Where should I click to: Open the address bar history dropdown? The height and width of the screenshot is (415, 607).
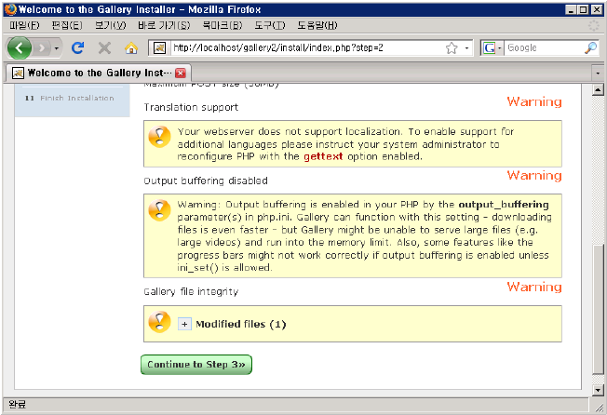point(466,48)
